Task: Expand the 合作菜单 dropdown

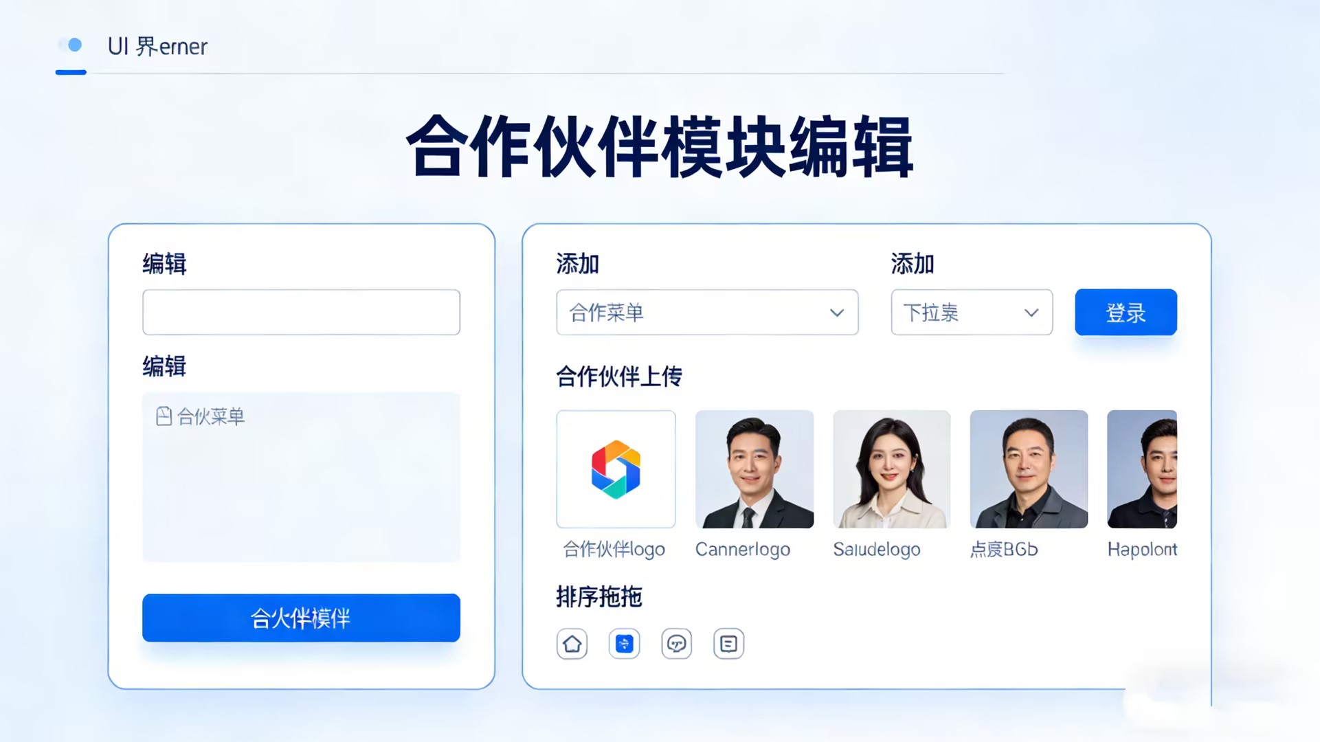Action: pyautogui.click(x=707, y=313)
